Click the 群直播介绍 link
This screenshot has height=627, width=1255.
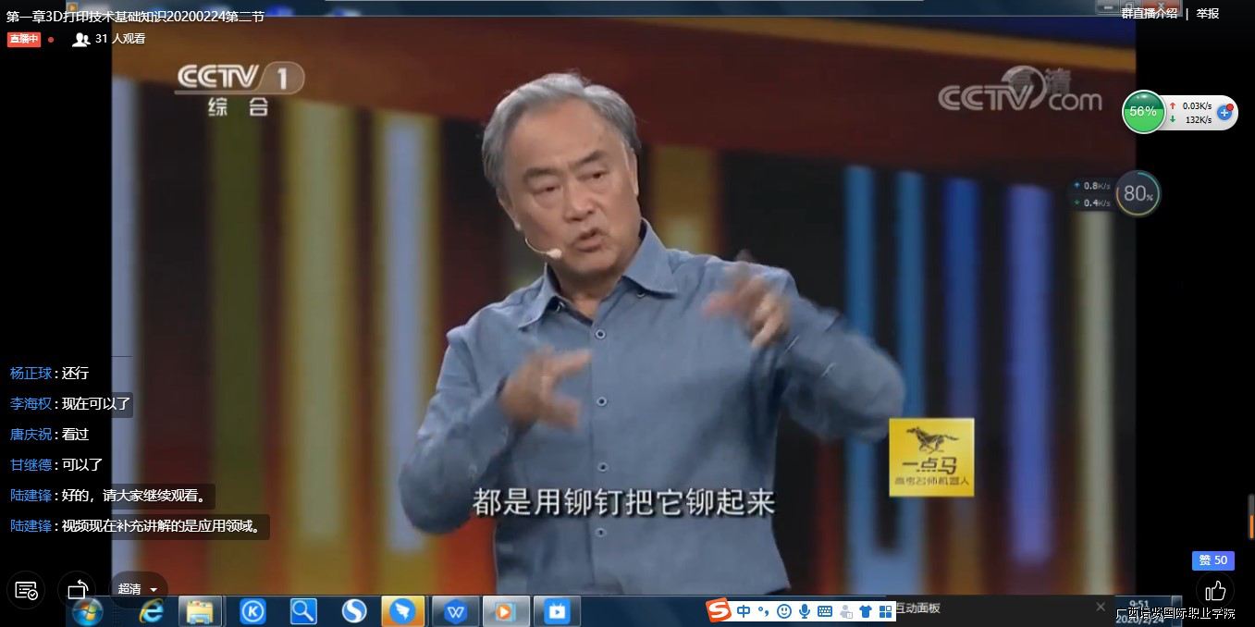(1150, 13)
